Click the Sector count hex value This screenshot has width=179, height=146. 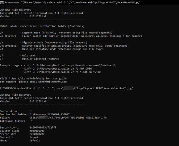click(x=43, y=128)
